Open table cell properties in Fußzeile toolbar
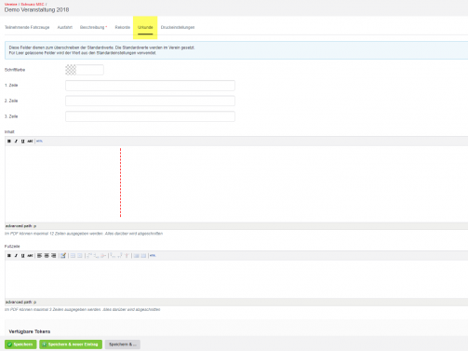 pyautogui.click(x=80, y=256)
